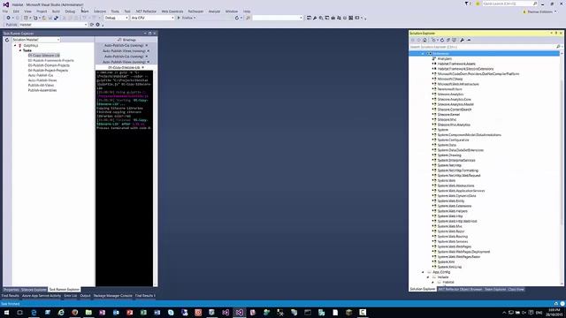This screenshot has width=566, height=318.
Task: Collapse the Gulpfile.js node
Action: tap(15, 46)
